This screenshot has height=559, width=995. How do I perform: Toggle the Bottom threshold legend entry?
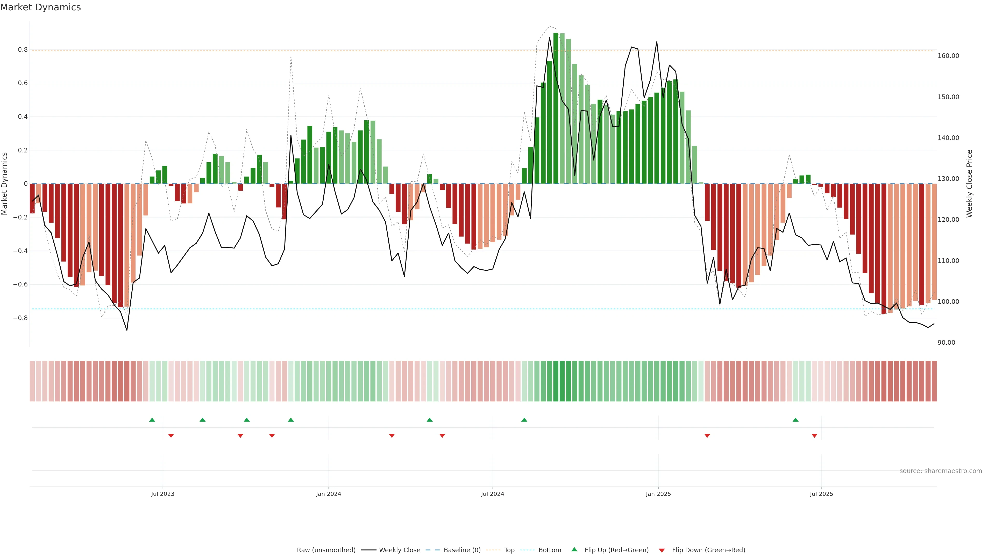pyautogui.click(x=550, y=550)
